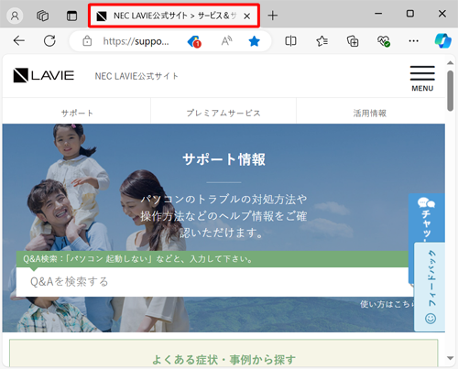Open the tab actions menu icon

(x=71, y=16)
